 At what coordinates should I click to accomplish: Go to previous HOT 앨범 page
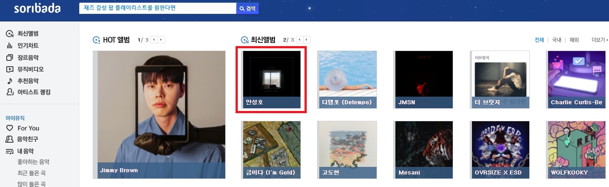(154, 40)
